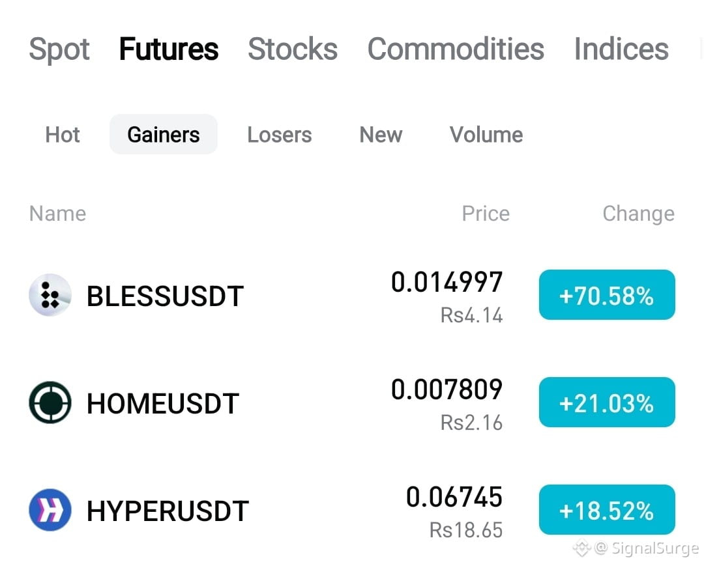Go to the Commodities tab
Image resolution: width=704 pixels, height=564 pixels.
click(456, 49)
